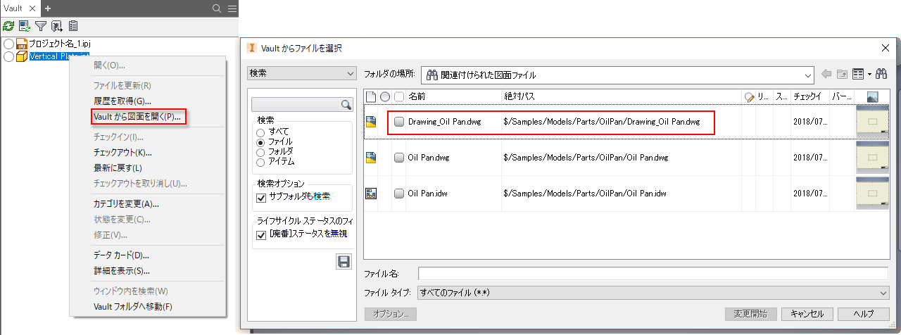
Task: Click the file type icon for Drawing_Oil Pan.dwg
Action: point(371,122)
